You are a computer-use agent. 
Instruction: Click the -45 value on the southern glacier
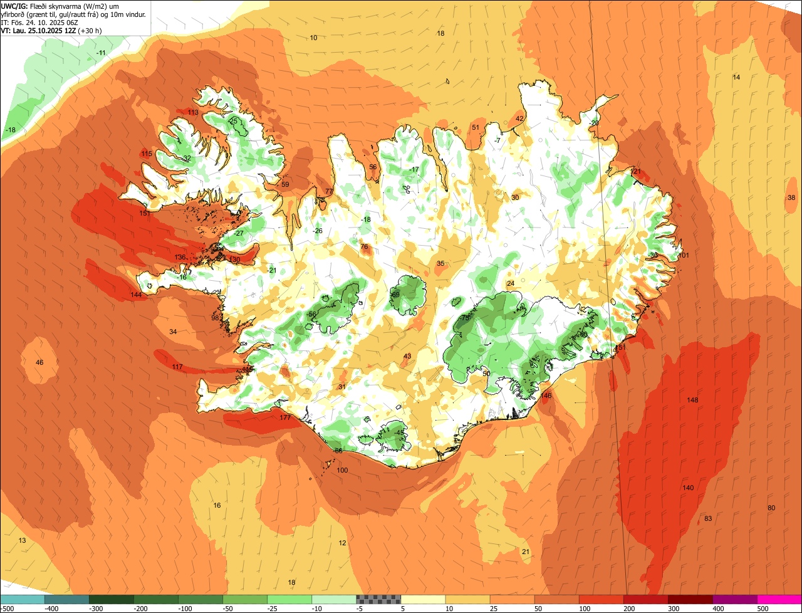click(x=400, y=432)
